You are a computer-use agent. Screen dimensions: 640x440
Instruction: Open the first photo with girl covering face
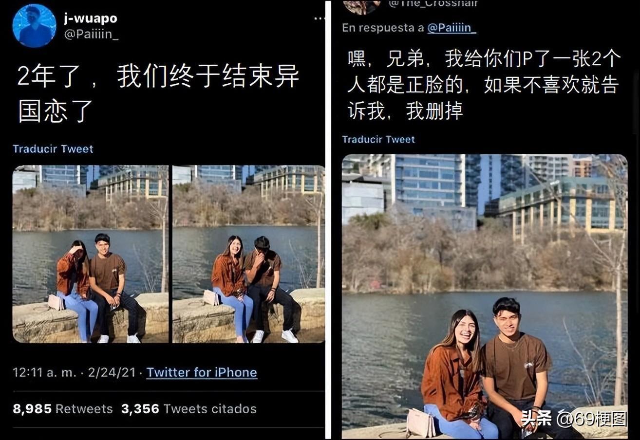[91, 254]
